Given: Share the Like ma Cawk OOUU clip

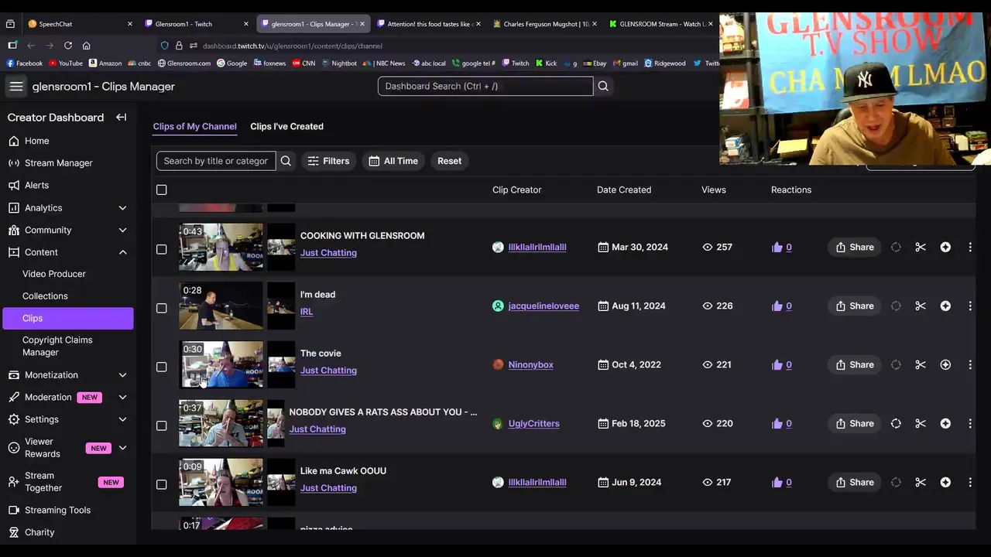Looking at the screenshot, I should [854, 483].
